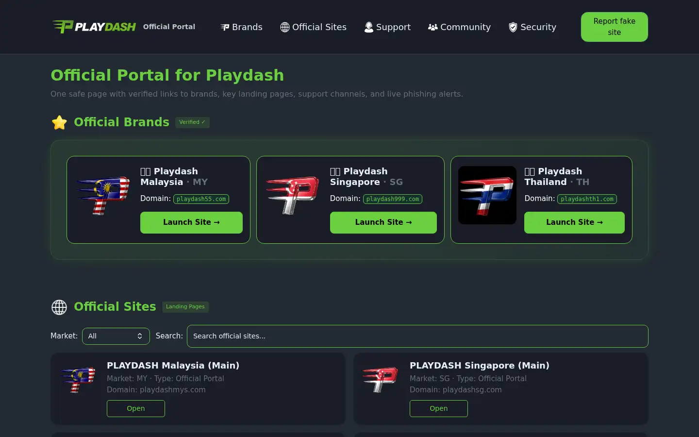Click the PLAYDASH Malaysia (Main) logo thumbnail
699x437 pixels.
78,380
